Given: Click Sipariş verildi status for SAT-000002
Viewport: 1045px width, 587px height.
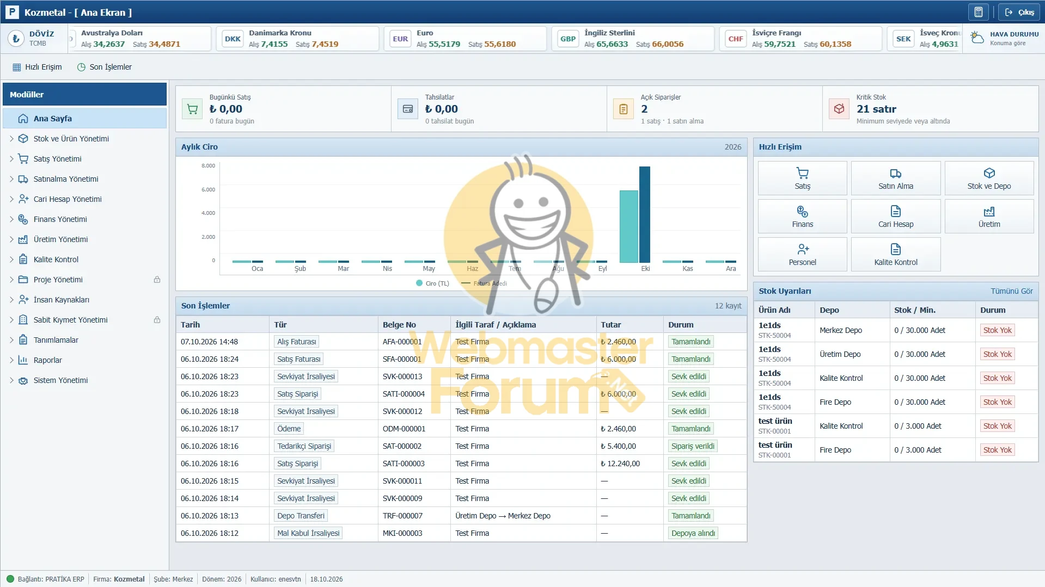Looking at the screenshot, I should point(693,446).
